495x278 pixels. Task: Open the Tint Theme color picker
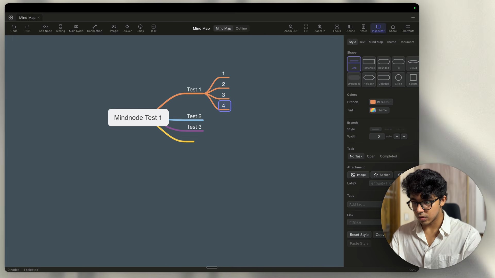(x=379, y=110)
